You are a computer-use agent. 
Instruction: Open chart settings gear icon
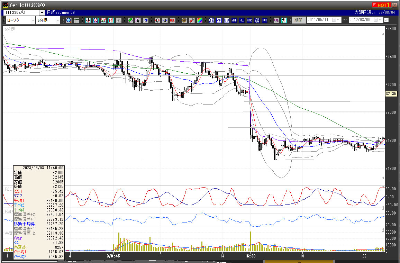(x=184, y=20)
